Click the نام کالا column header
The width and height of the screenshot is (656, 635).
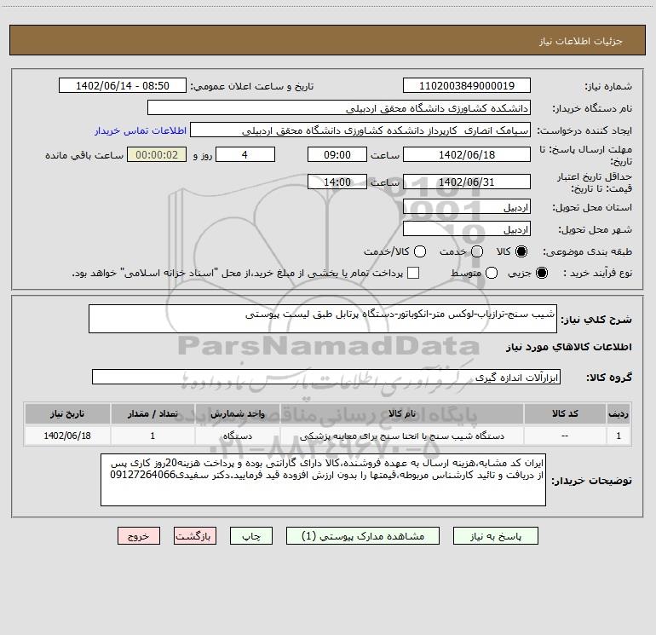[x=401, y=413]
